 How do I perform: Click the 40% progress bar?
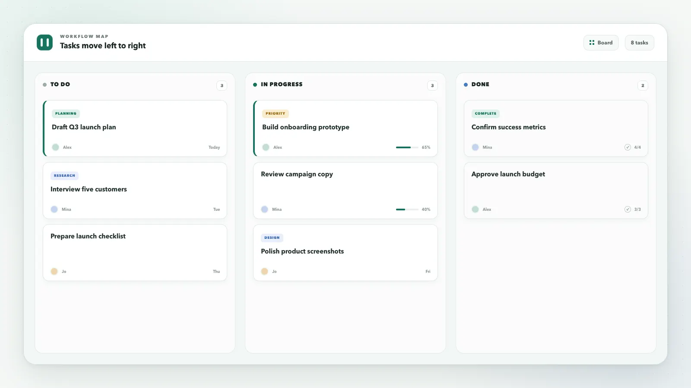coord(407,210)
